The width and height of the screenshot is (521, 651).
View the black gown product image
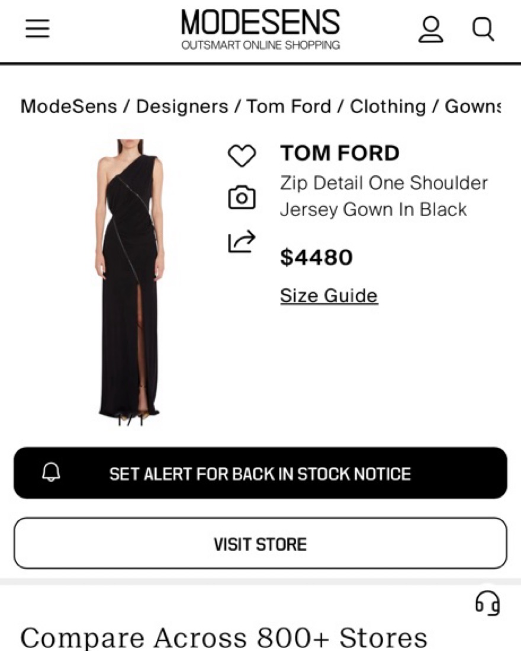click(130, 278)
